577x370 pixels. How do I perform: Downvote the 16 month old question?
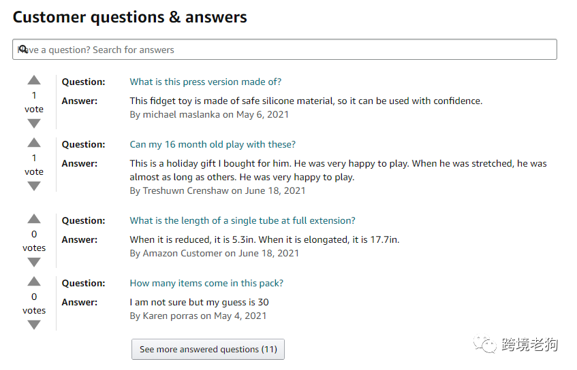coord(34,186)
